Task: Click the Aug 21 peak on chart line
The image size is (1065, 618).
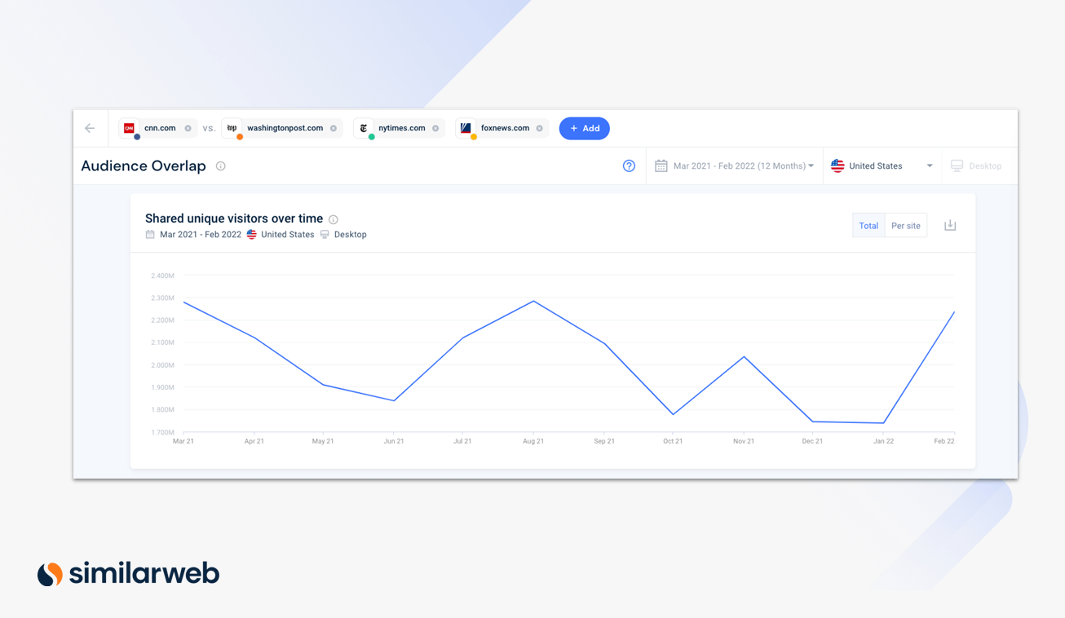Action: [533, 302]
